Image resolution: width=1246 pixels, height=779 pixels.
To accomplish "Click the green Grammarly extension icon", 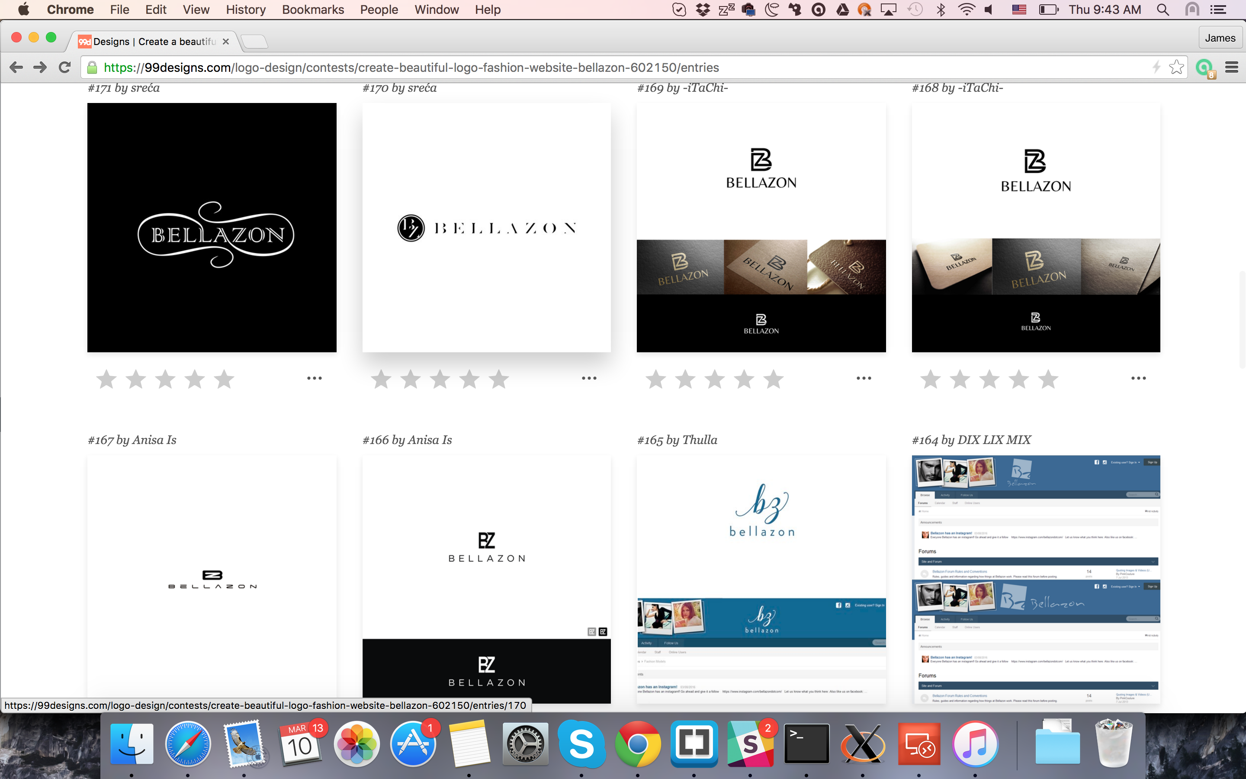I will [x=1204, y=68].
